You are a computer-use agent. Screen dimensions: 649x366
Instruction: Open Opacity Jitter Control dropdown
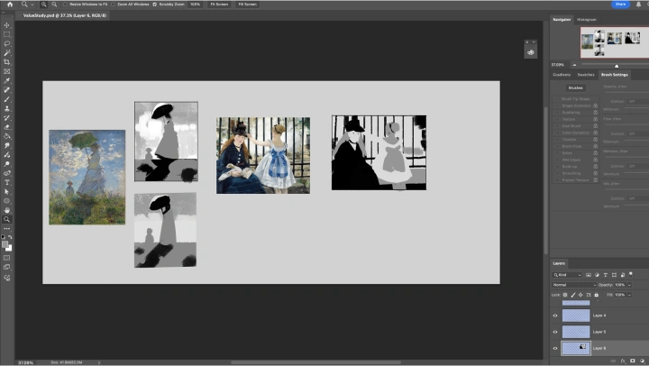click(637, 101)
